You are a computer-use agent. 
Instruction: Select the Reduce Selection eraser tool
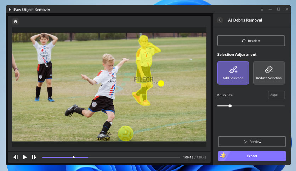[269, 73]
